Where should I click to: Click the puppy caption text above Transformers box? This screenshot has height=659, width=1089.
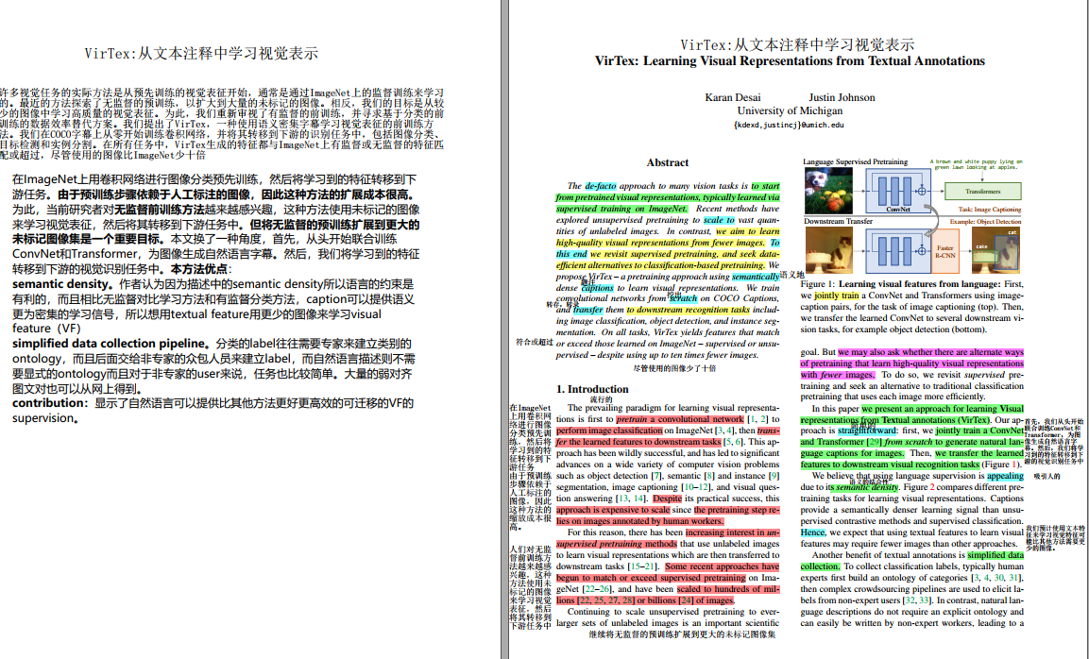tap(976, 164)
